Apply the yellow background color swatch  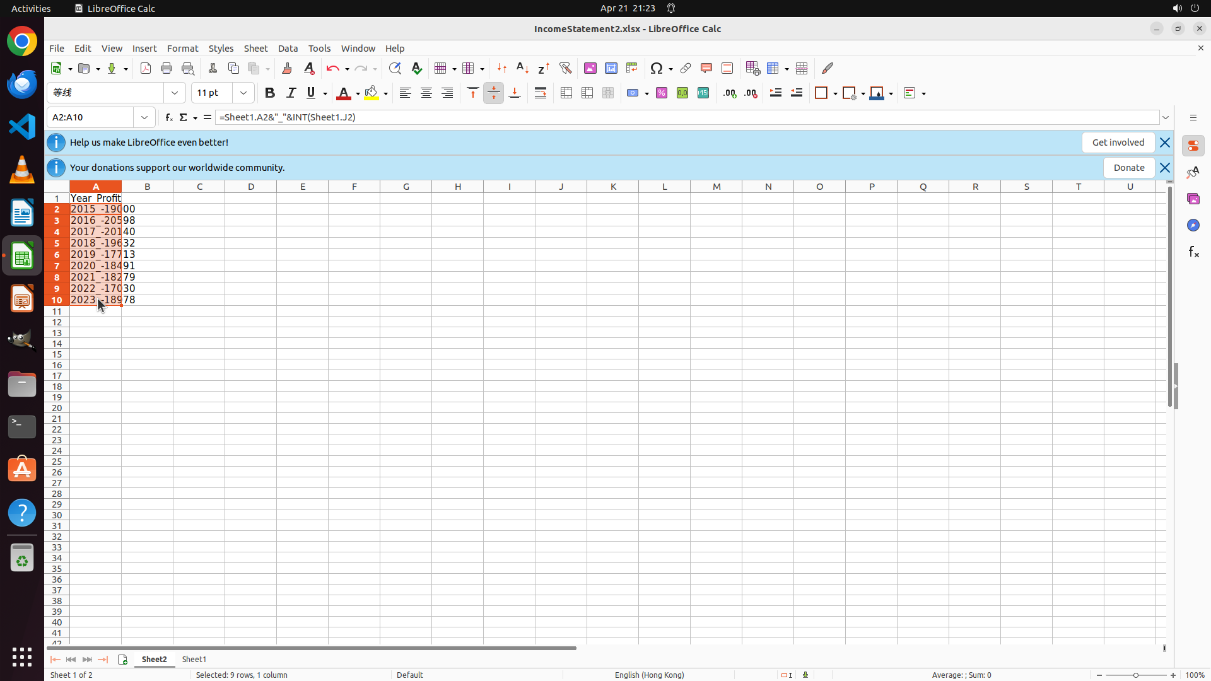pyautogui.click(x=371, y=93)
